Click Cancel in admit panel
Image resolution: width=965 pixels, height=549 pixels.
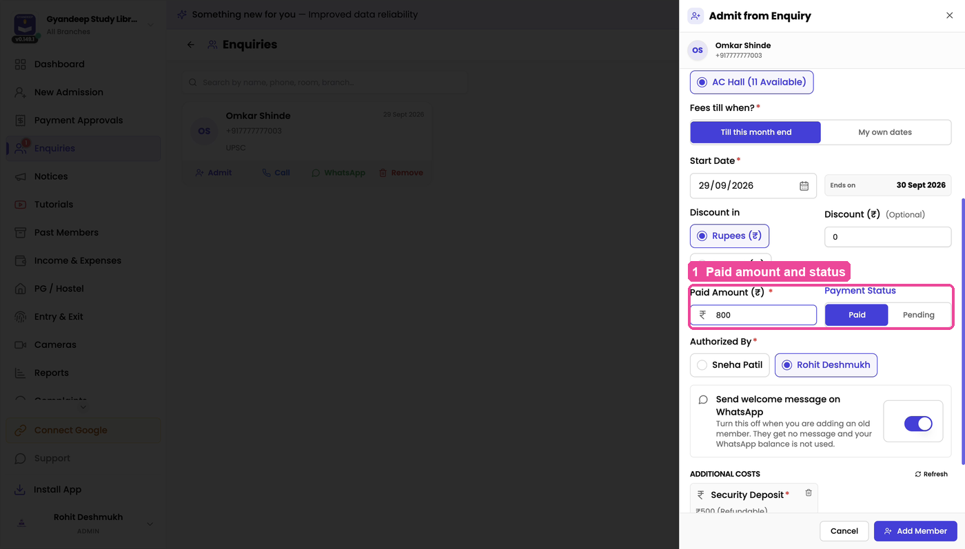click(x=844, y=531)
